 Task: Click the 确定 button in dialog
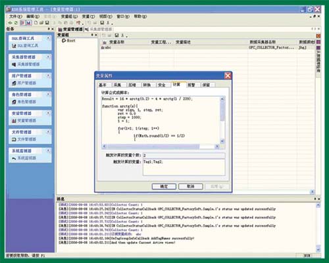(x=164, y=187)
